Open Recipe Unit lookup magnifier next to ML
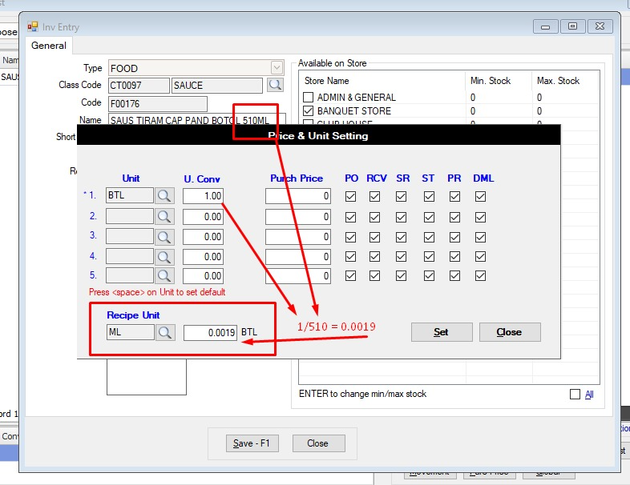This screenshot has height=485, width=630. [x=165, y=332]
